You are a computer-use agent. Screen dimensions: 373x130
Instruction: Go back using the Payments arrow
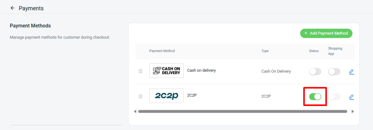pos(13,8)
